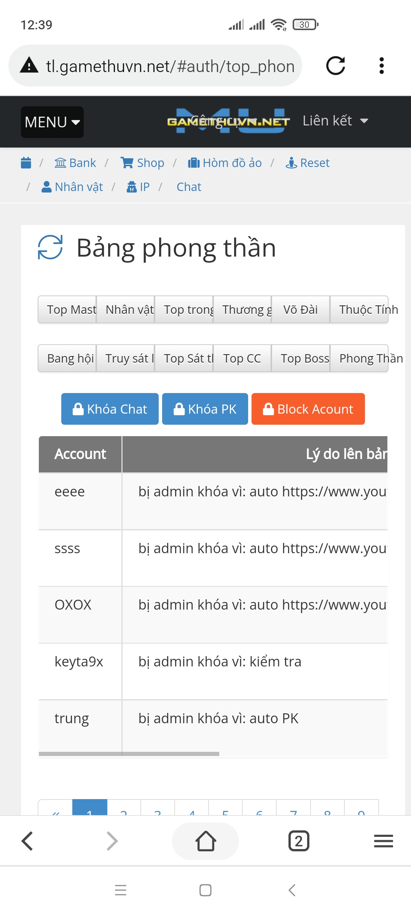The width and height of the screenshot is (411, 915).
Task: Open the browser three-dot menu
Action: (382, 66)
